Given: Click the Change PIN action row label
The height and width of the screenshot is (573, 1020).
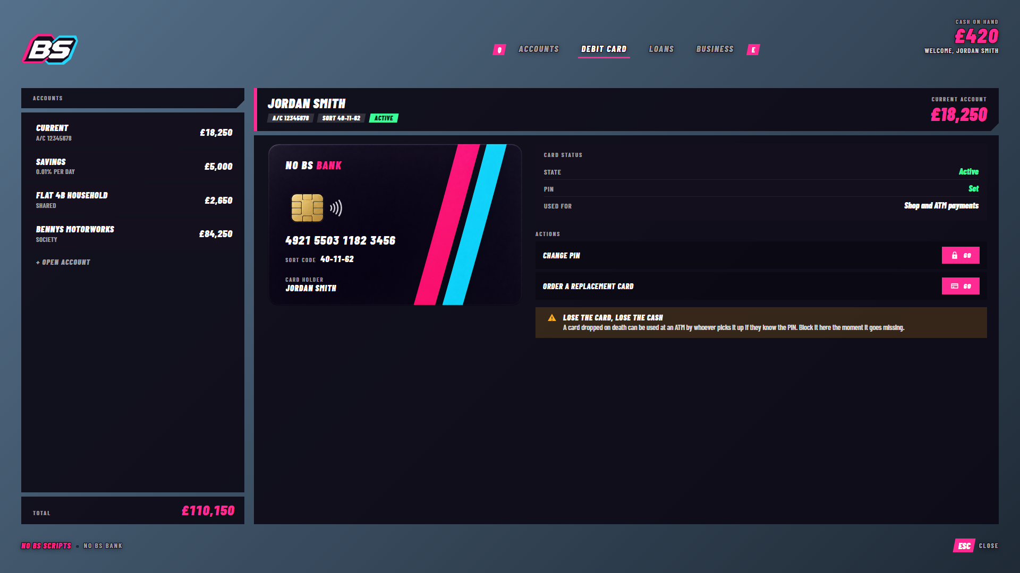Looking at the screenshot, I should pyautogui.click(x=562, y=256).
